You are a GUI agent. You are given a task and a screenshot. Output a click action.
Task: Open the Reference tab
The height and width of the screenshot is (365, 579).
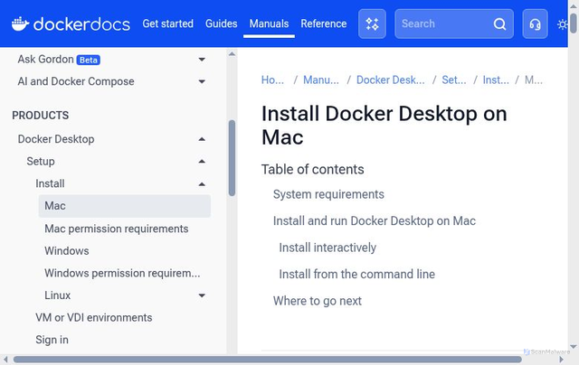click(x=324, y=23)
